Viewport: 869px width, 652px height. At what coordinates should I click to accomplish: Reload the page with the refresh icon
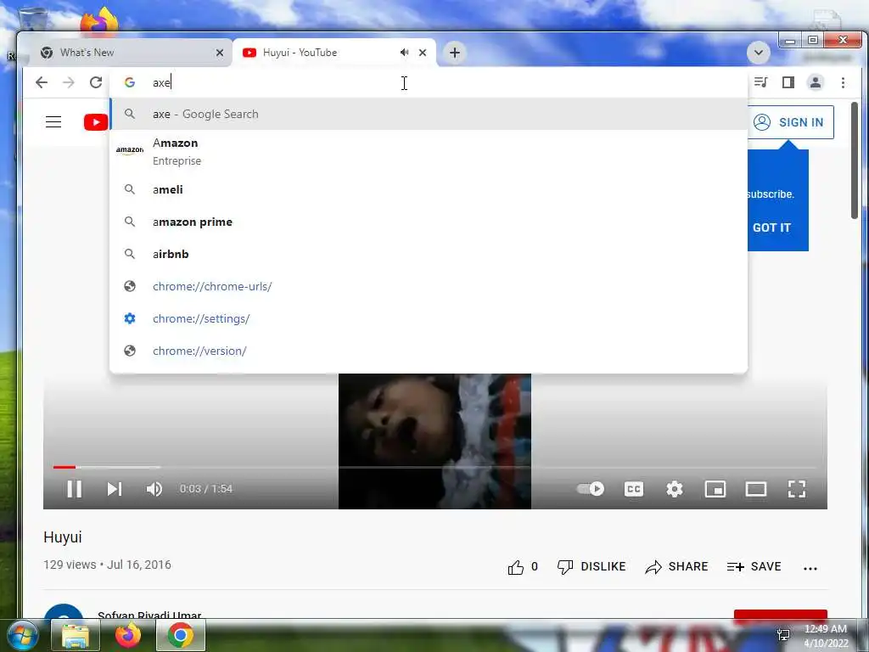point(96,82)
